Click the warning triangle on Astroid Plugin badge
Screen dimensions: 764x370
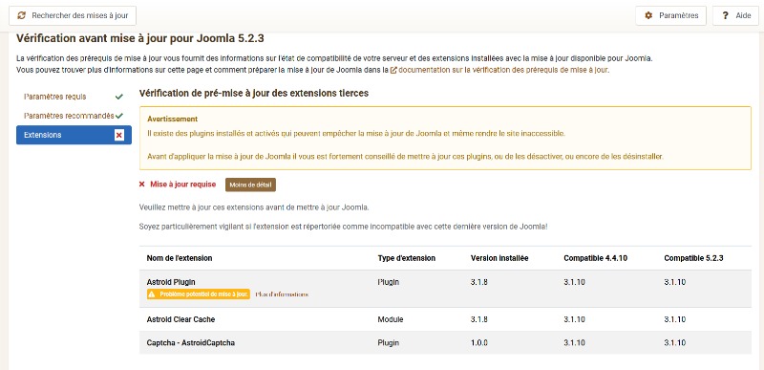[x=152, y=294]
